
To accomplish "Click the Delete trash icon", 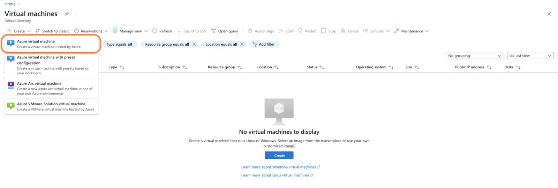I will pyautogui.click(x=343, y=31).
